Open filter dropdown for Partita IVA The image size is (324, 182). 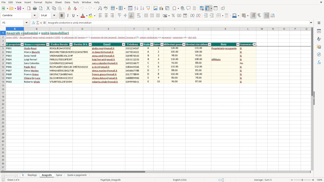coord(90,44)
